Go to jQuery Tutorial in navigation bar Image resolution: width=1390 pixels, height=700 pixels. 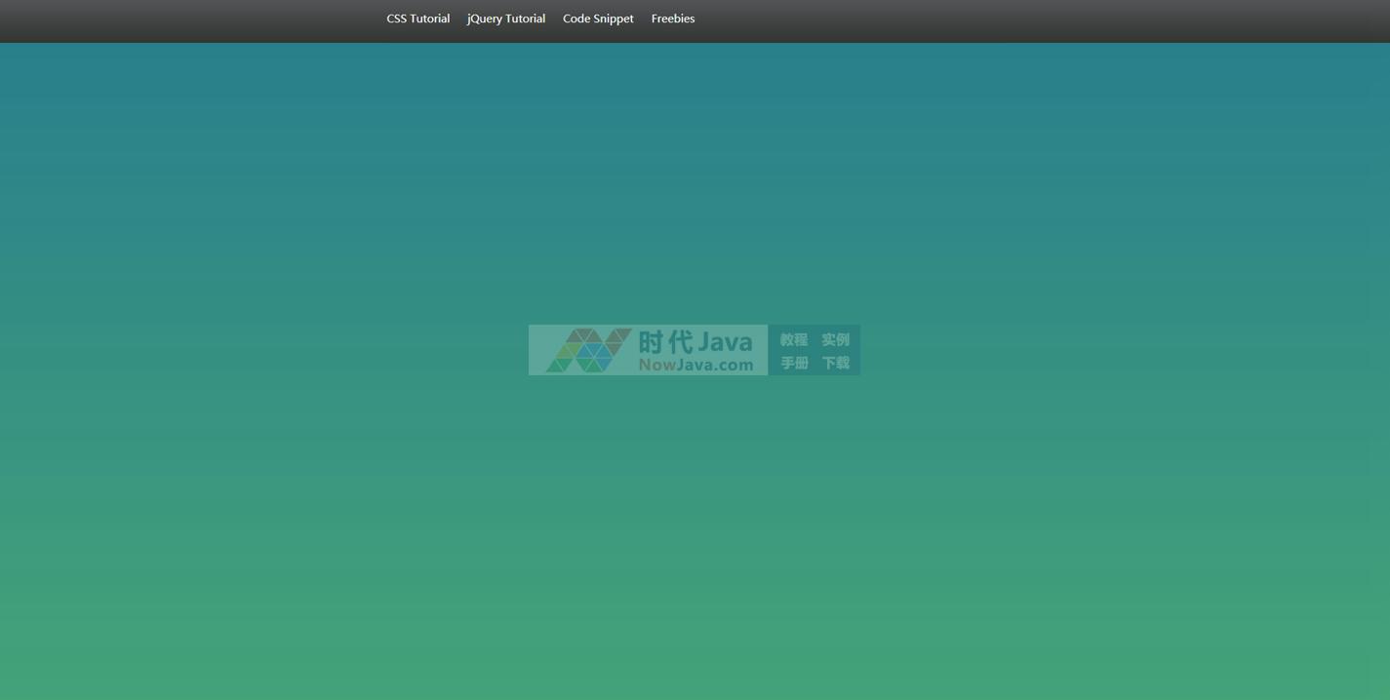point(505,19)
